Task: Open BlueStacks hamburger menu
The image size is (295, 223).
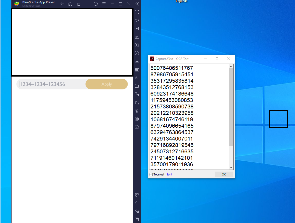Action: click(104, 4)
